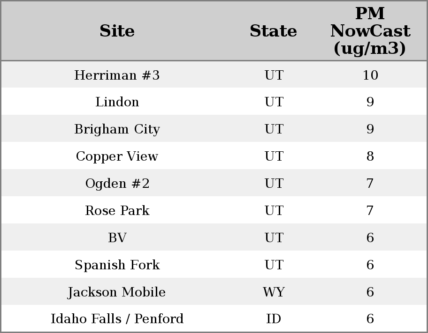Select the Jackson Mobile site cell
The image size is (428, 333).
117,292
